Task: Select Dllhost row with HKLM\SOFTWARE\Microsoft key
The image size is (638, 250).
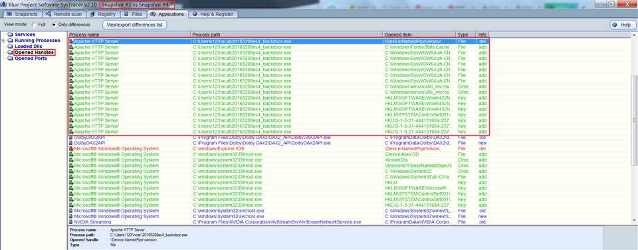Action: coord(278,189)
